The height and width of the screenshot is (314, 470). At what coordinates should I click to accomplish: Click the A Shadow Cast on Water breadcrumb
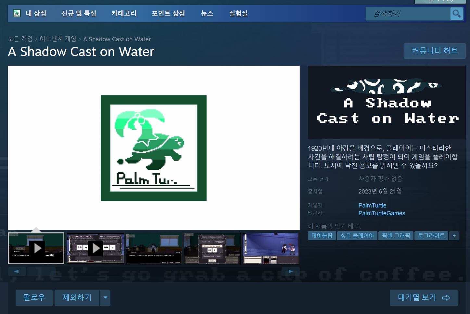coord(117,39)
